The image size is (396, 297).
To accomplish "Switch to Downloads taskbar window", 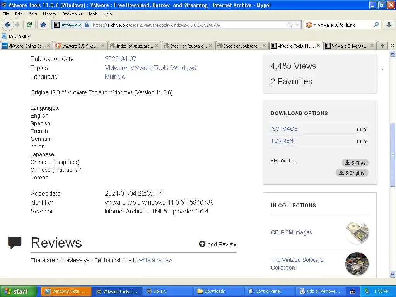I will pyautogui.click(x=218, y=291).
